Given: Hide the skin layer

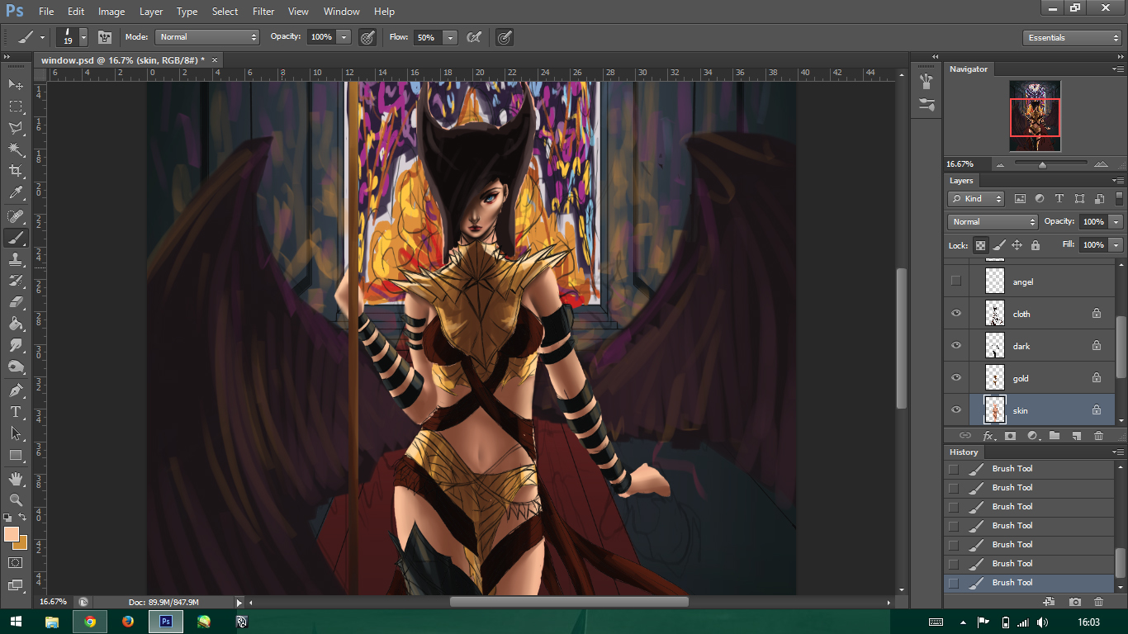Looking at the screenshot, I should [956, 410].
